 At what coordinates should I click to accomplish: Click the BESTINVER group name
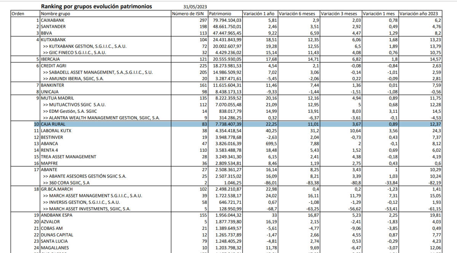[x=52, y=137]
